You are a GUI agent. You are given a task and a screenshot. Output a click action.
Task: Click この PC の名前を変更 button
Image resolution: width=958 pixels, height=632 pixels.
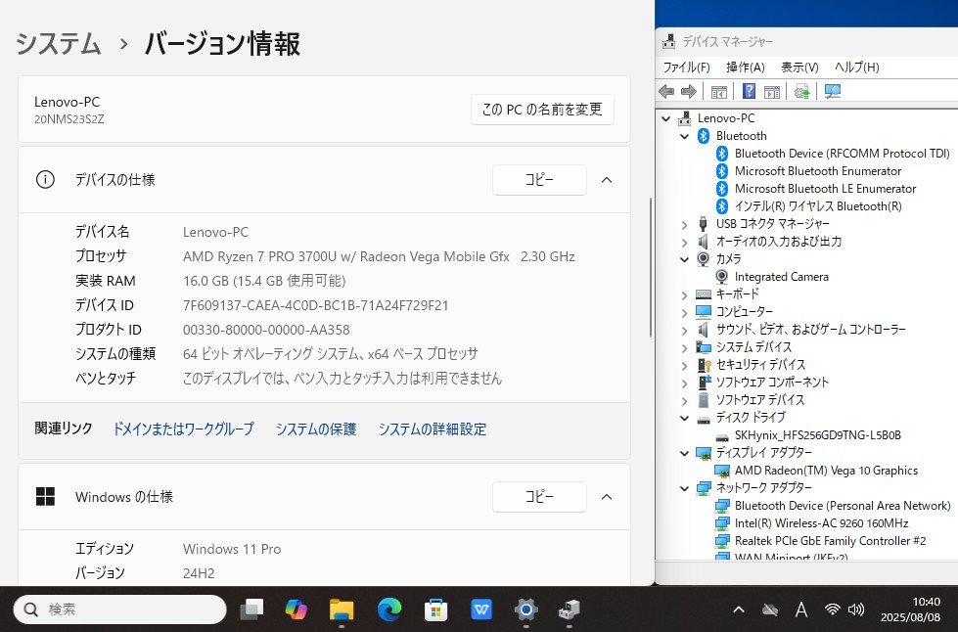point(542,110)
